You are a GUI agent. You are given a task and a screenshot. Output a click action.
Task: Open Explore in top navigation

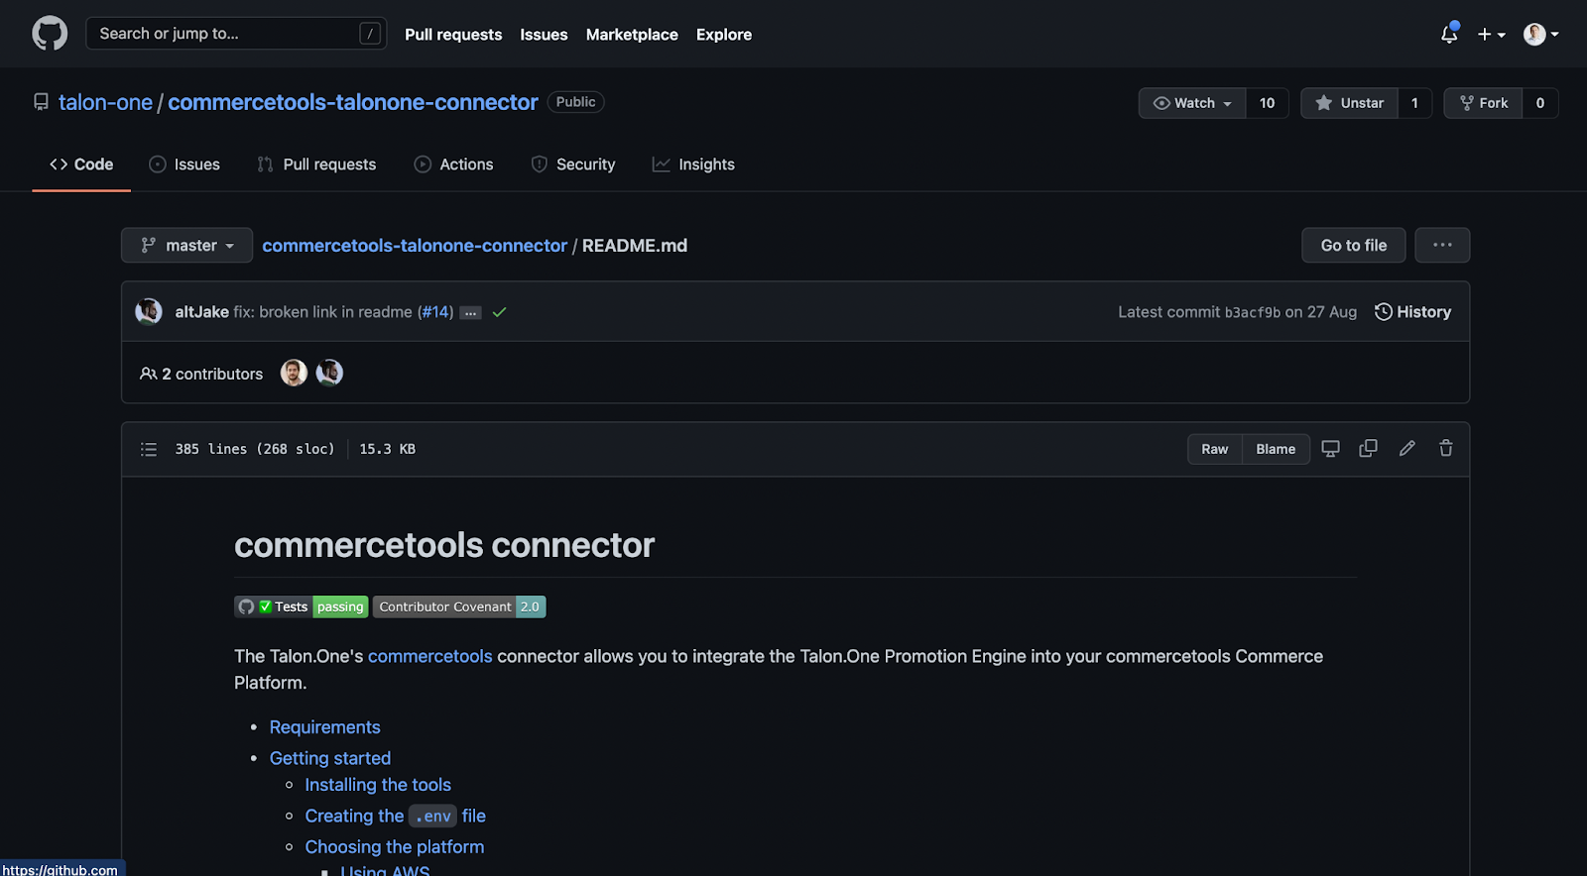(x=724, y=34)
